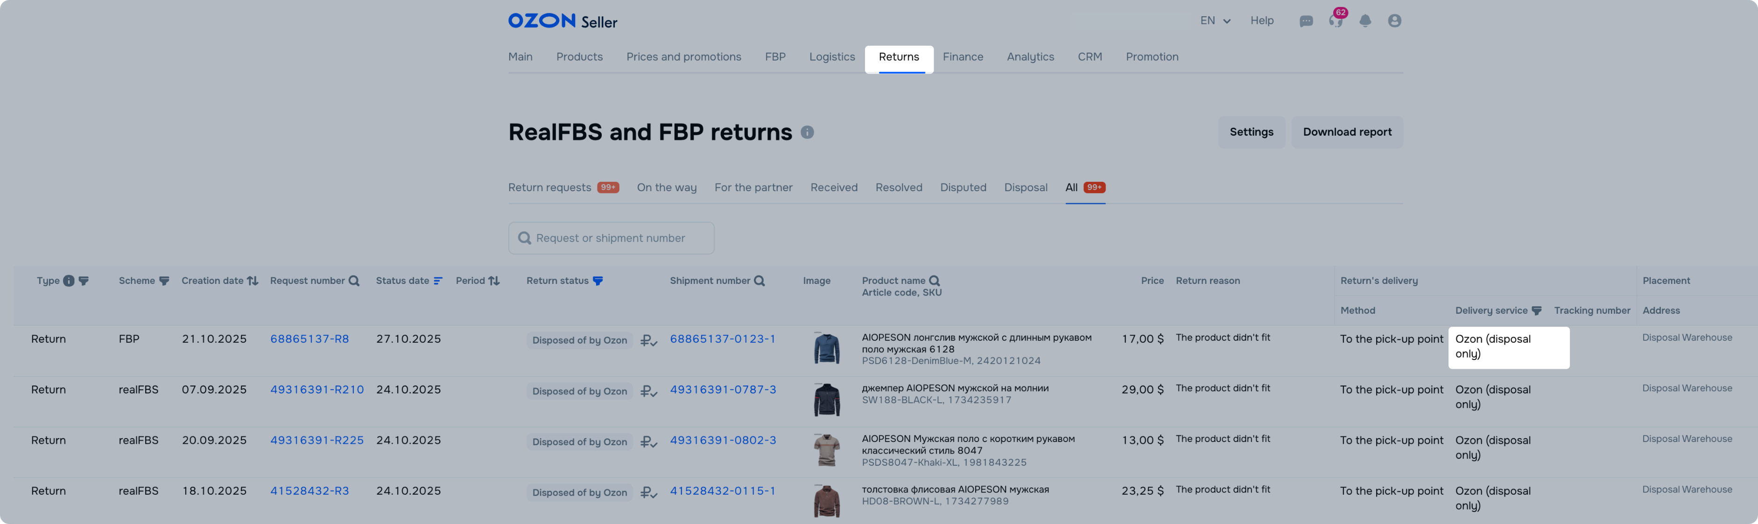Open the chat messages icon
Viewport: 1758px width, 524px height.
coord(1306,21)
